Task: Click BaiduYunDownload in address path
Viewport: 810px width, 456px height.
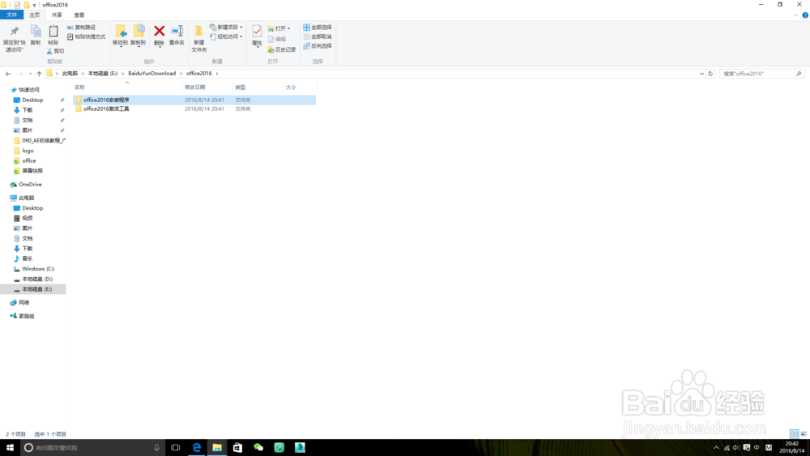Action: pyautogui.click(x=152, y=74)
